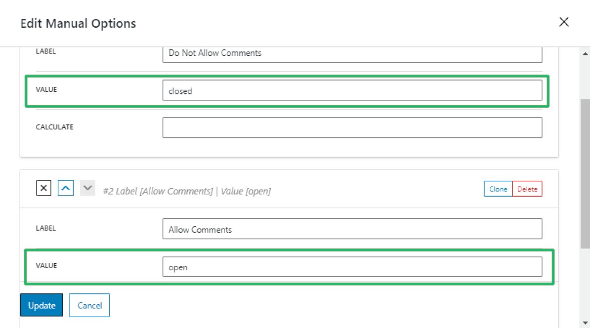This screenshot has width=590, height=328.
Task: Select the reorder up chevron for option #2
Action: [x=65, y=188]
